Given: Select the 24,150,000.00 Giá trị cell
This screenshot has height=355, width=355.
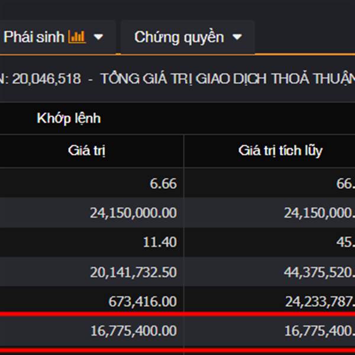Looking at the screenshot, I should (x=134, y=213).
